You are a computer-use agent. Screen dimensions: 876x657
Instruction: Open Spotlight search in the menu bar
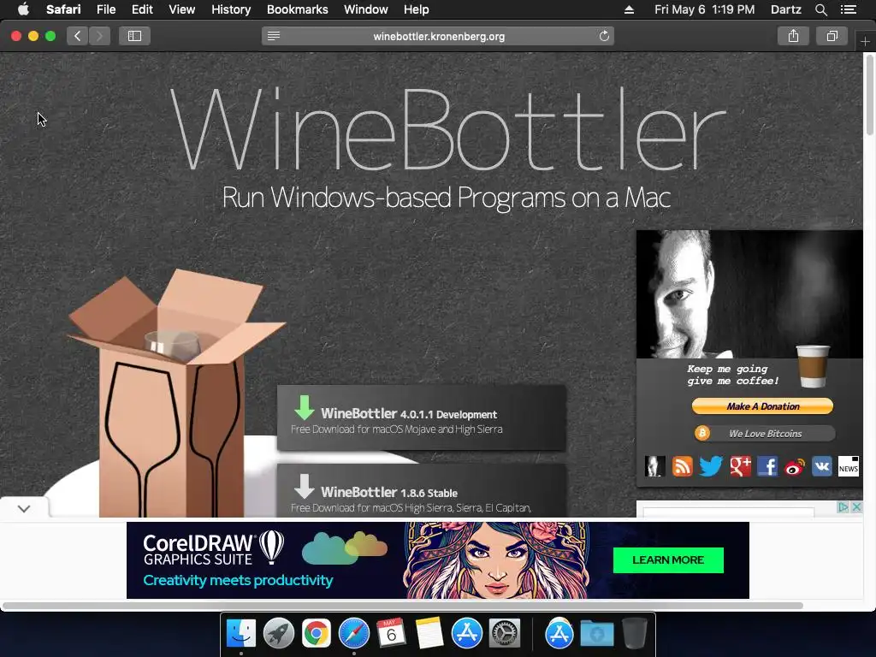(x=820, y=9)
